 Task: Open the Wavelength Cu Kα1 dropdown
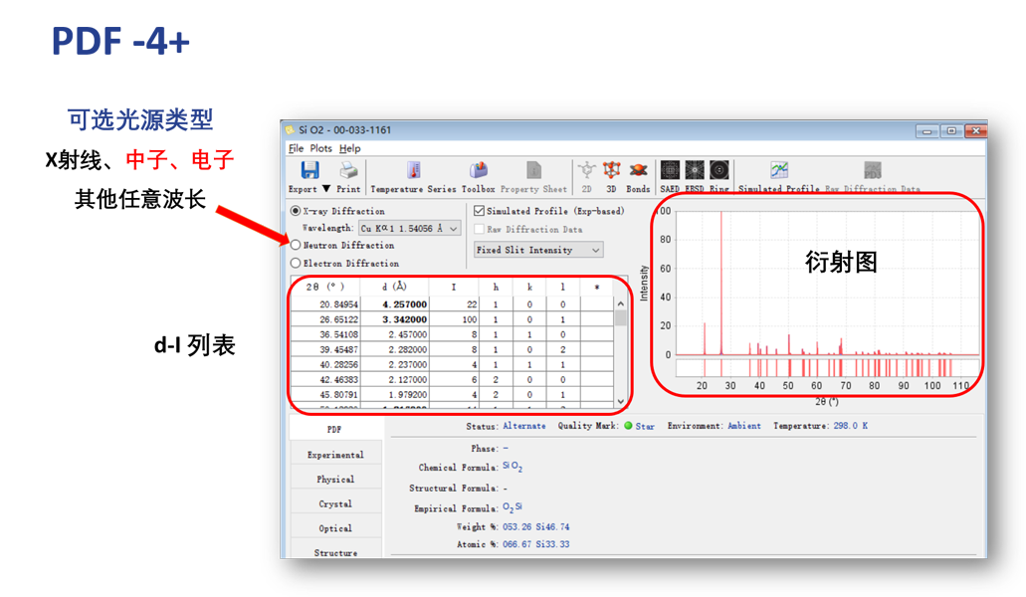click(410, 228)
